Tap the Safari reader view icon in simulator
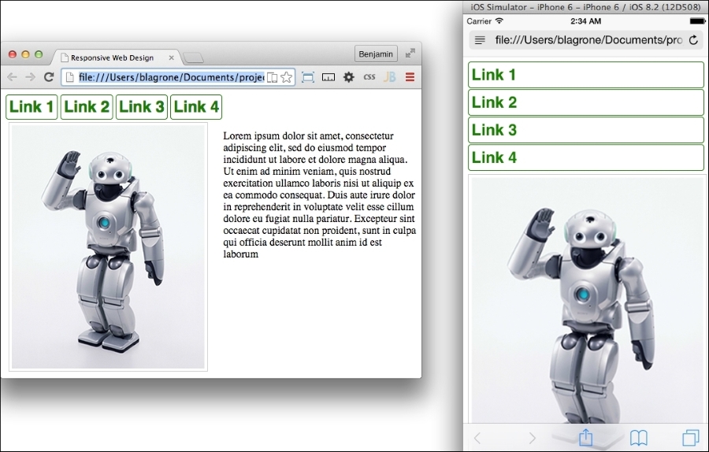Viewport: 709px width, 452px height. click(x=480, y=40)
